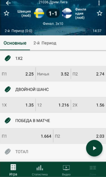
Task: Switch to the 2-й Период tab
Action: pos(45,43)
